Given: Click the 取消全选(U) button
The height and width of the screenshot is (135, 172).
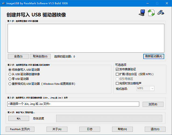Looking at the screenshot, I should click(x=40, y=56).
